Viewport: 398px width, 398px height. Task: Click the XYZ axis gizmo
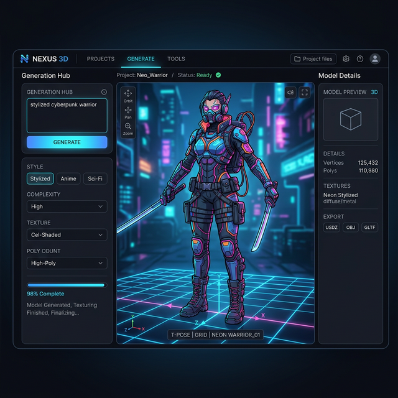134,324
